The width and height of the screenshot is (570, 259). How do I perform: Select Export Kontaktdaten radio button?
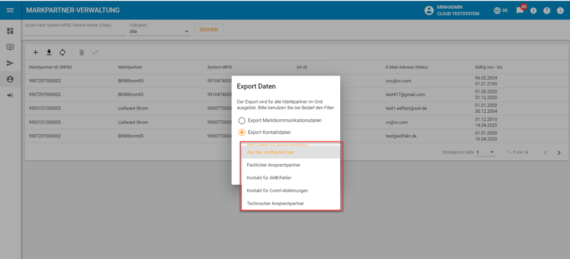(242, 132)
